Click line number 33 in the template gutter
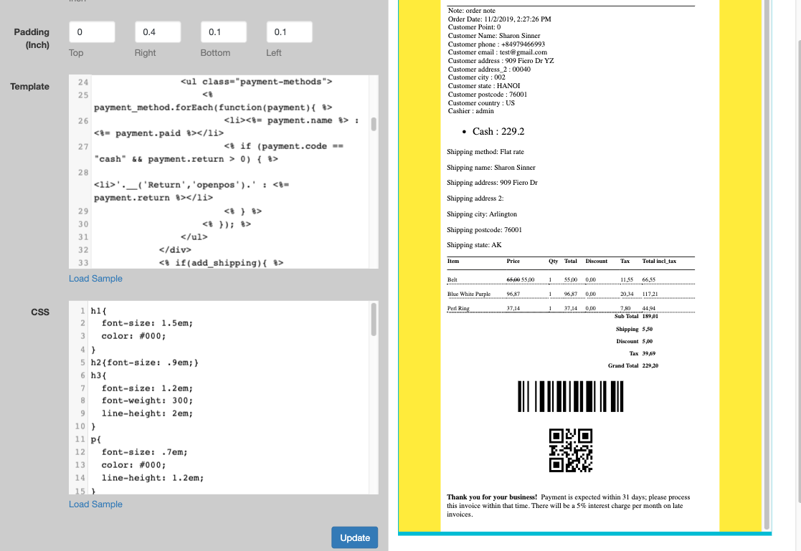Viewport: 801px width, 551px height. click(x=83, y=263)
